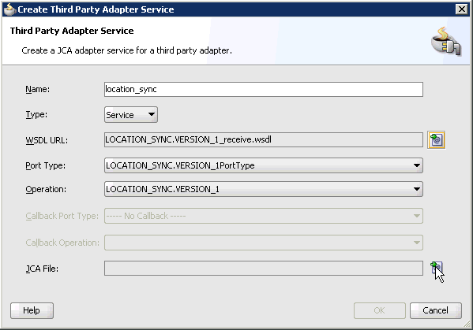Click the Callback Operation label

pyautogui.click(x=62, y=243)
